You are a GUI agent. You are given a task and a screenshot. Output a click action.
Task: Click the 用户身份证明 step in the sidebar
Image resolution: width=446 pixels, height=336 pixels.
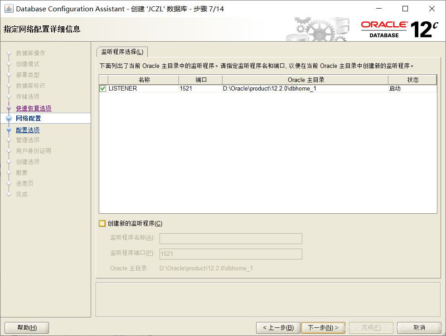pyautogui.click(x=34, y=151)
